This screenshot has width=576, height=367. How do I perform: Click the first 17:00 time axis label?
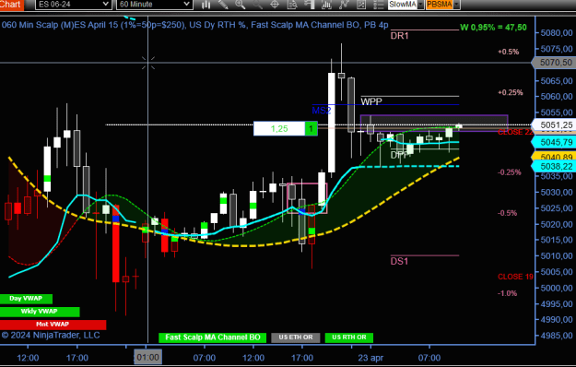point(77,358)
